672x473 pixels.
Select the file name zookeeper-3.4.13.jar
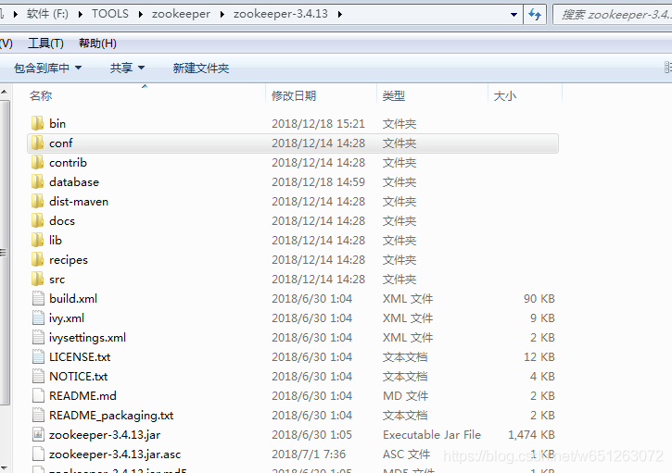tap(105, 434)
